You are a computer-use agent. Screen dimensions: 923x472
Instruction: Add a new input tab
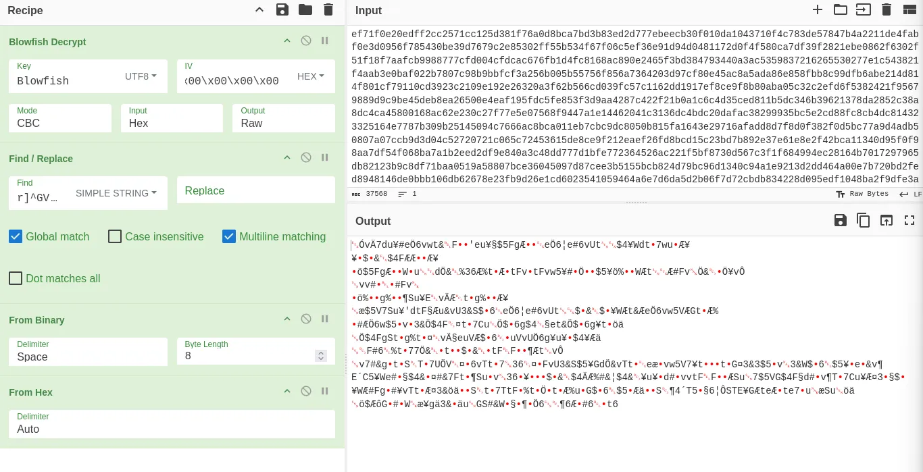pyautogui.click(x=818, y=9)
